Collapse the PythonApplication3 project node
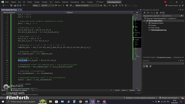 tap(144, 21)
